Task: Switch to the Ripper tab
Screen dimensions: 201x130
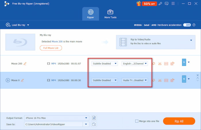Action: 90,14
